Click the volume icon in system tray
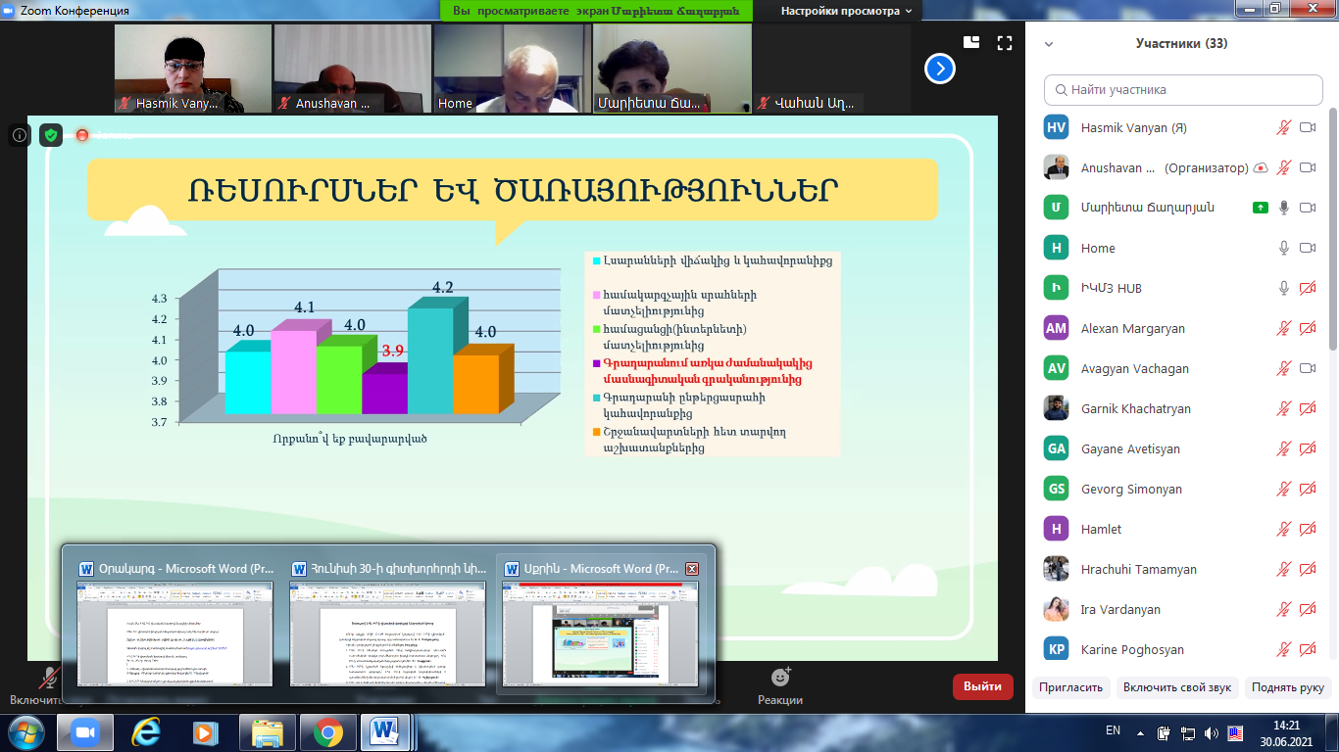 pos(1213,732)
